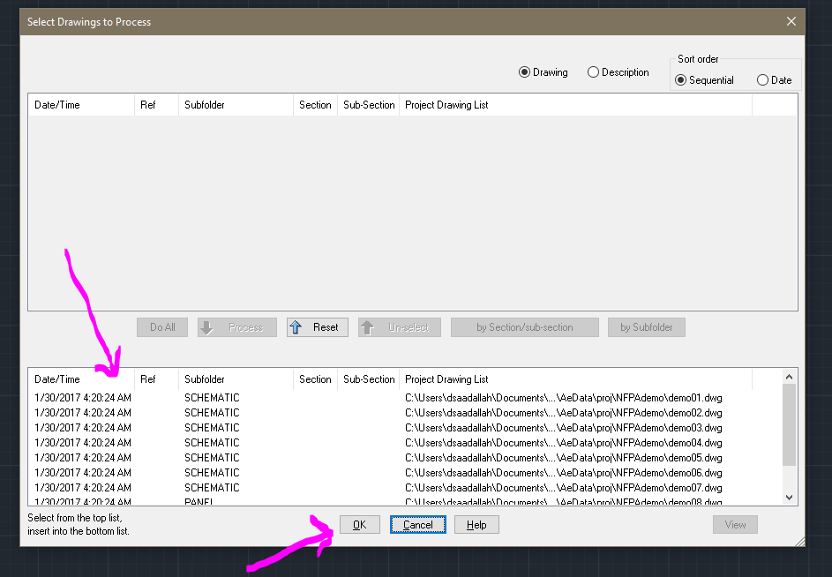The height and width of the screenshot is (577, 832).
Task: Click the Reset up-arrow icon
Action: 295,326
